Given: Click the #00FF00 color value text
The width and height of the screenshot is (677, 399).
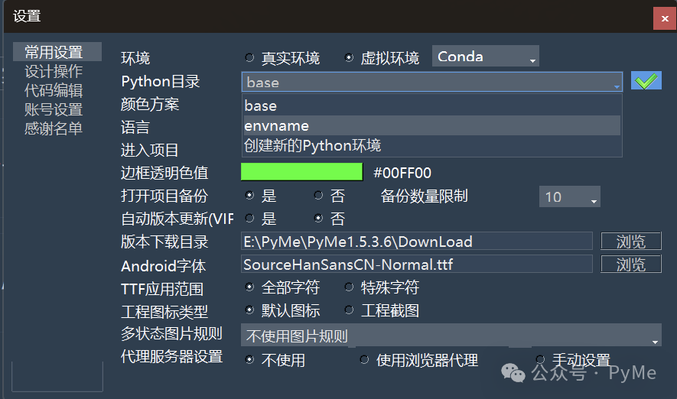Looking at the screenshot, I should point(402,173).
